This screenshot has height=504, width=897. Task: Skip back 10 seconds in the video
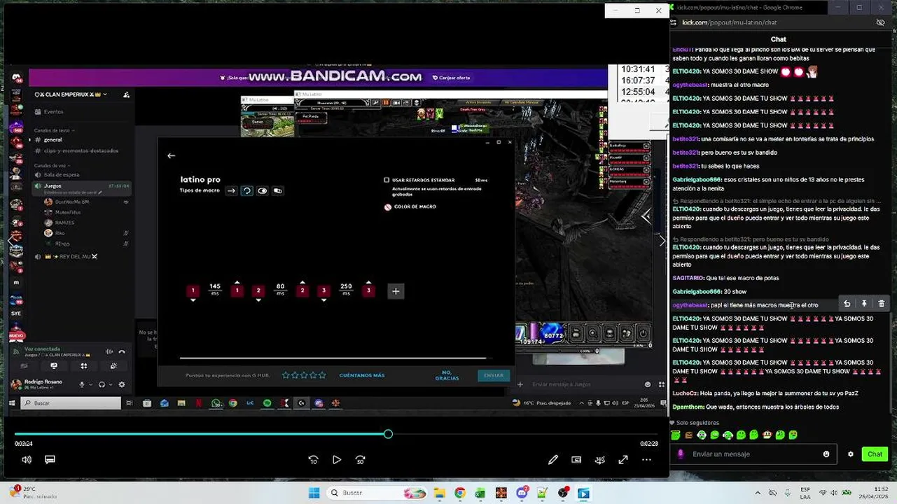313,460
